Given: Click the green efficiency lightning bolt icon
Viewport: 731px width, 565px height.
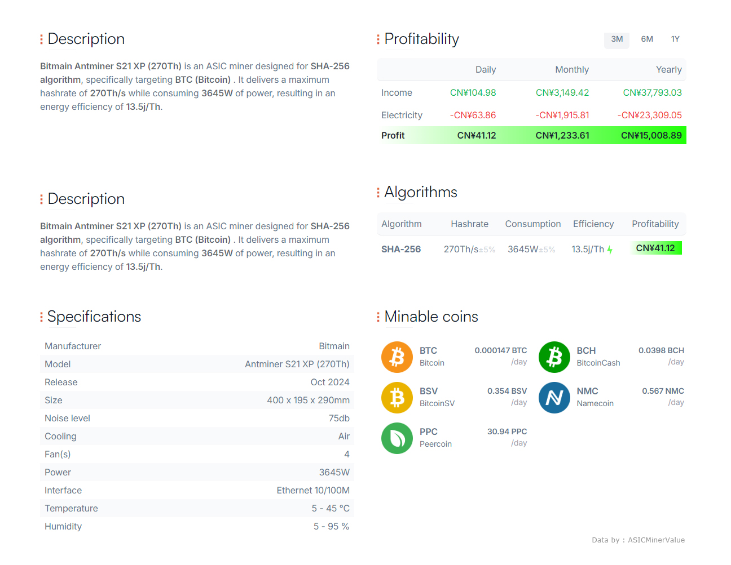Looking at the screenshot, I should (610, 250).
